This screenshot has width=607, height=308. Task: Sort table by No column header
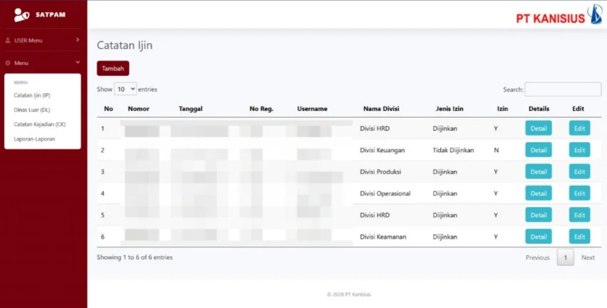pyautogui.click(x=108, y=109)
